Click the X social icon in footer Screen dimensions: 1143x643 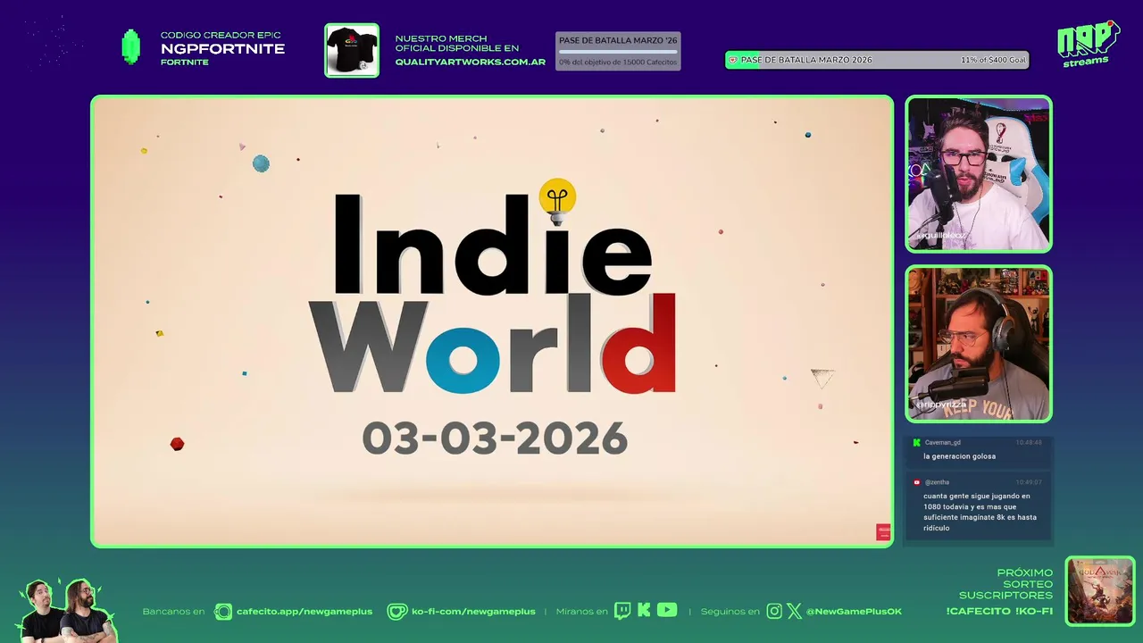point(794,611)
